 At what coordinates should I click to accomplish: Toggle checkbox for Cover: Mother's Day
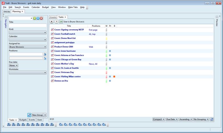[52, 64]
